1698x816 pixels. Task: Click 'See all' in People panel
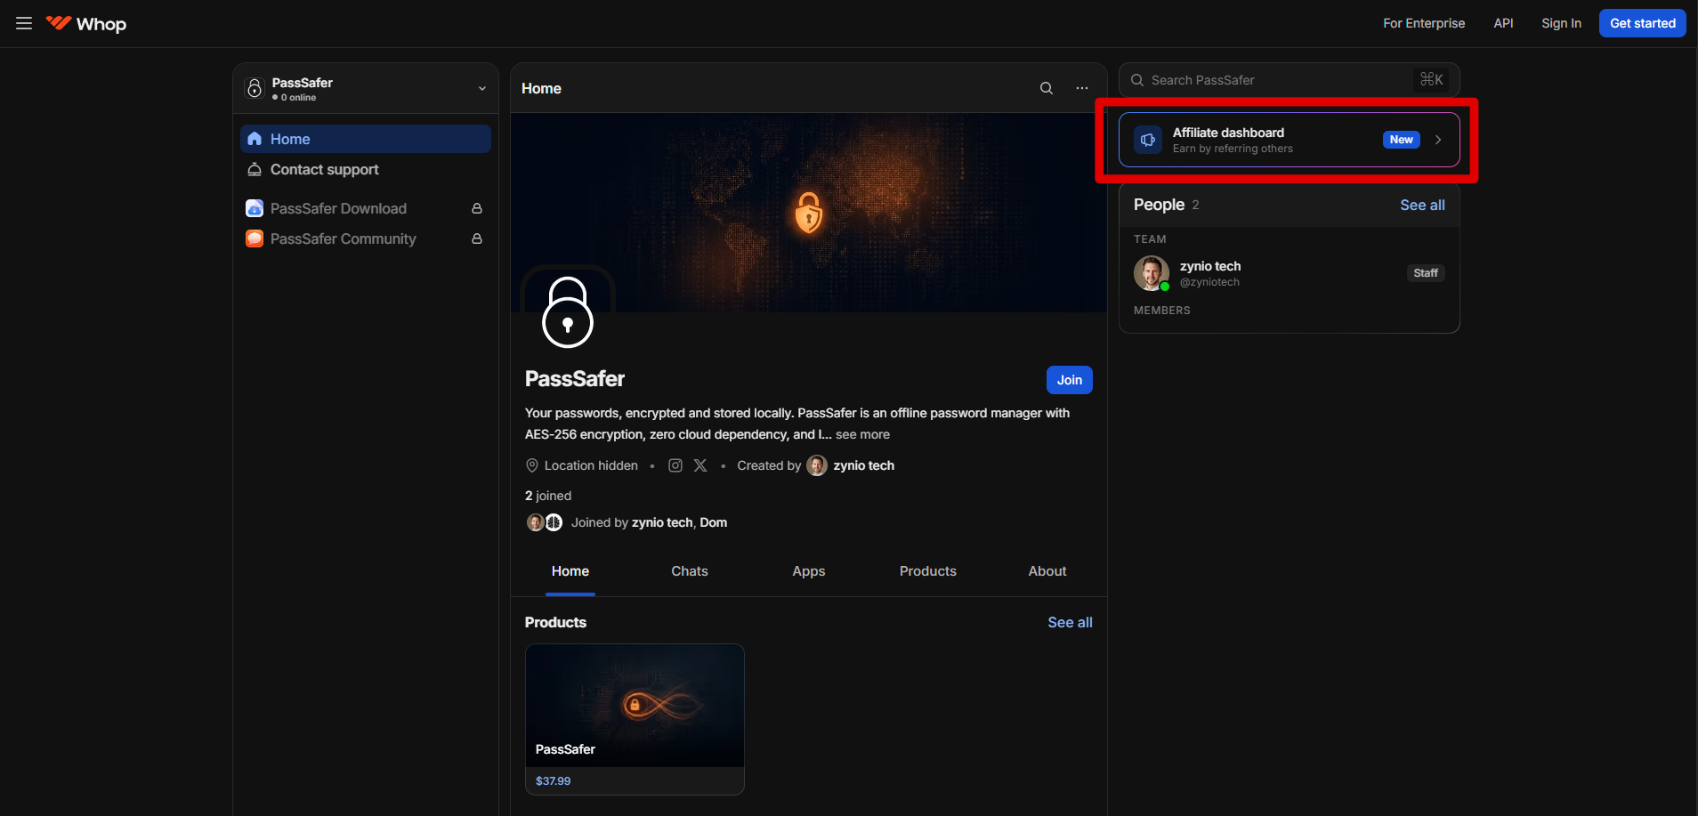tap(1421, 205)
